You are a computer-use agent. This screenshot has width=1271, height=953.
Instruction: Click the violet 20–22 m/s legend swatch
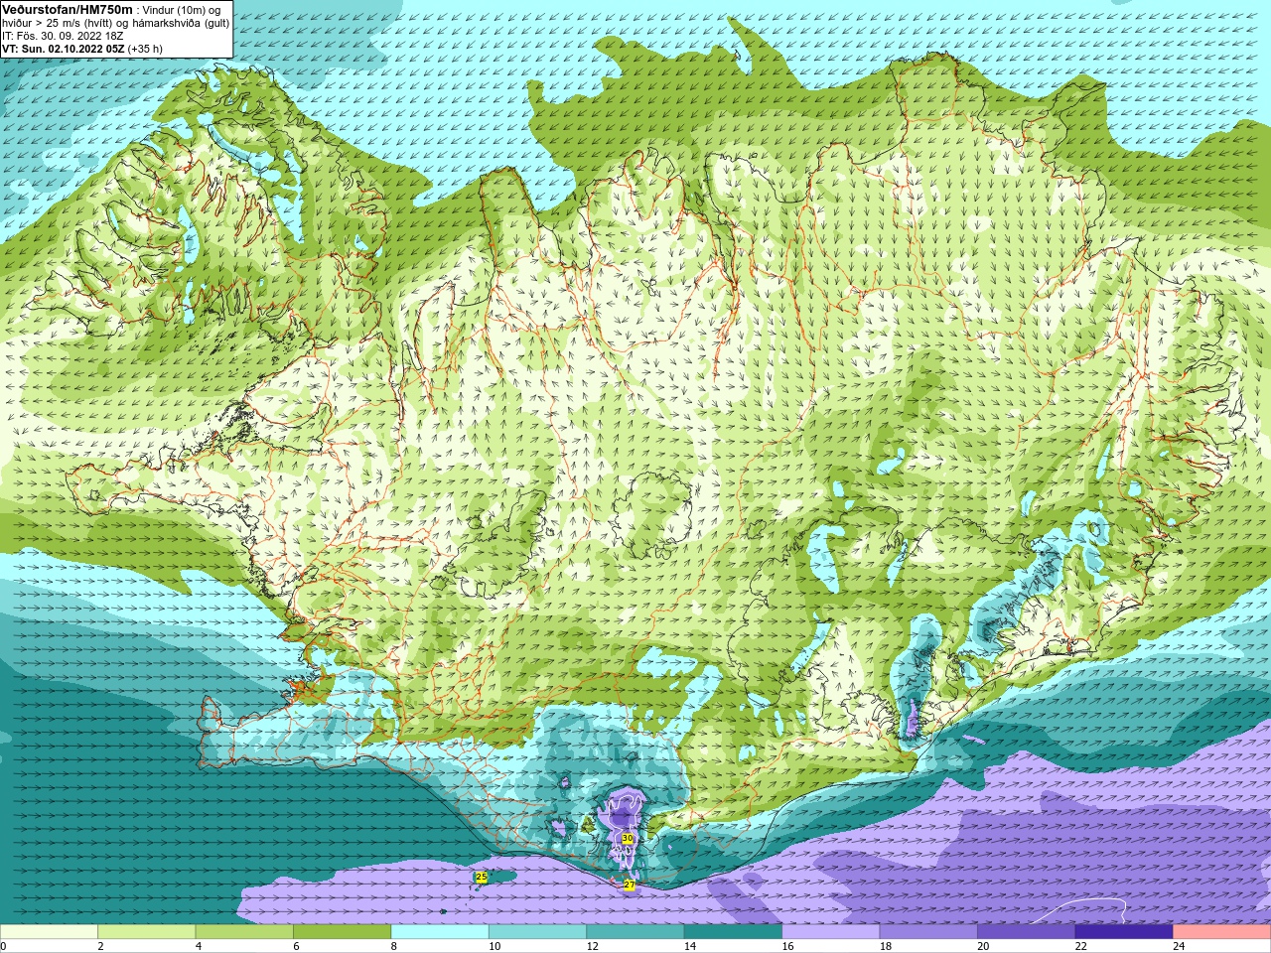1027,931
